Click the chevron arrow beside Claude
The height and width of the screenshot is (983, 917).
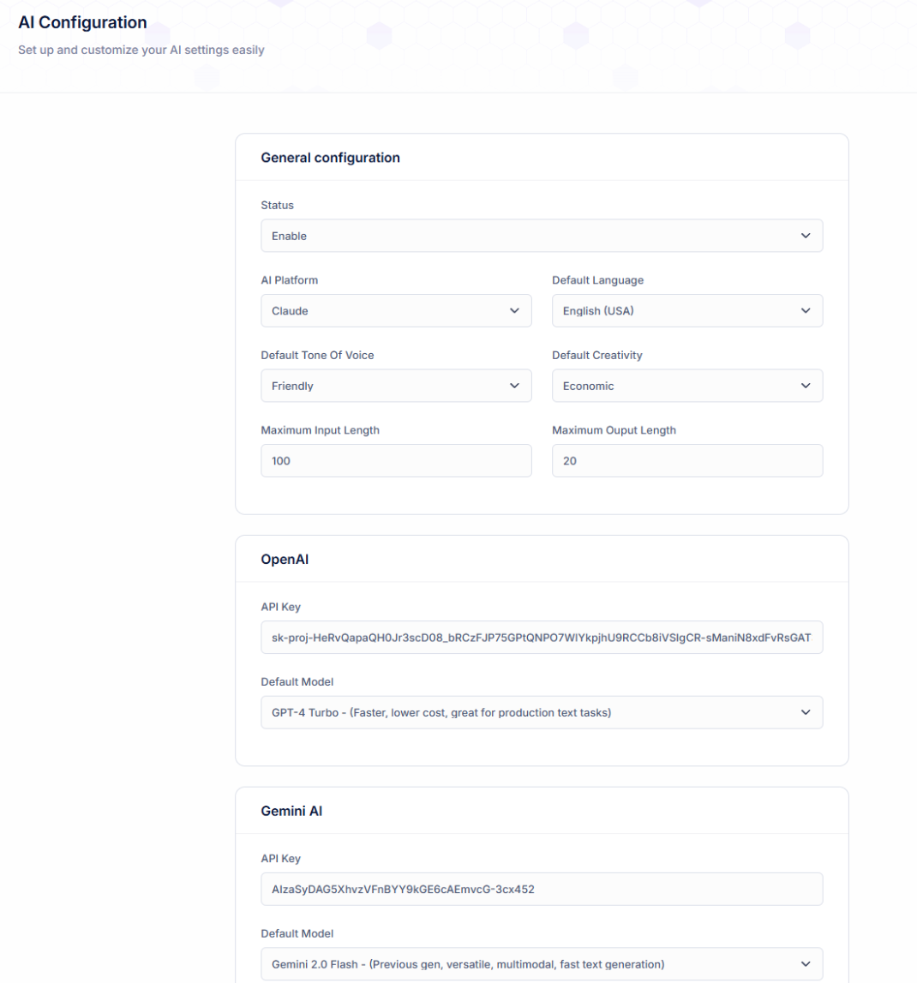tap(514, 311)
